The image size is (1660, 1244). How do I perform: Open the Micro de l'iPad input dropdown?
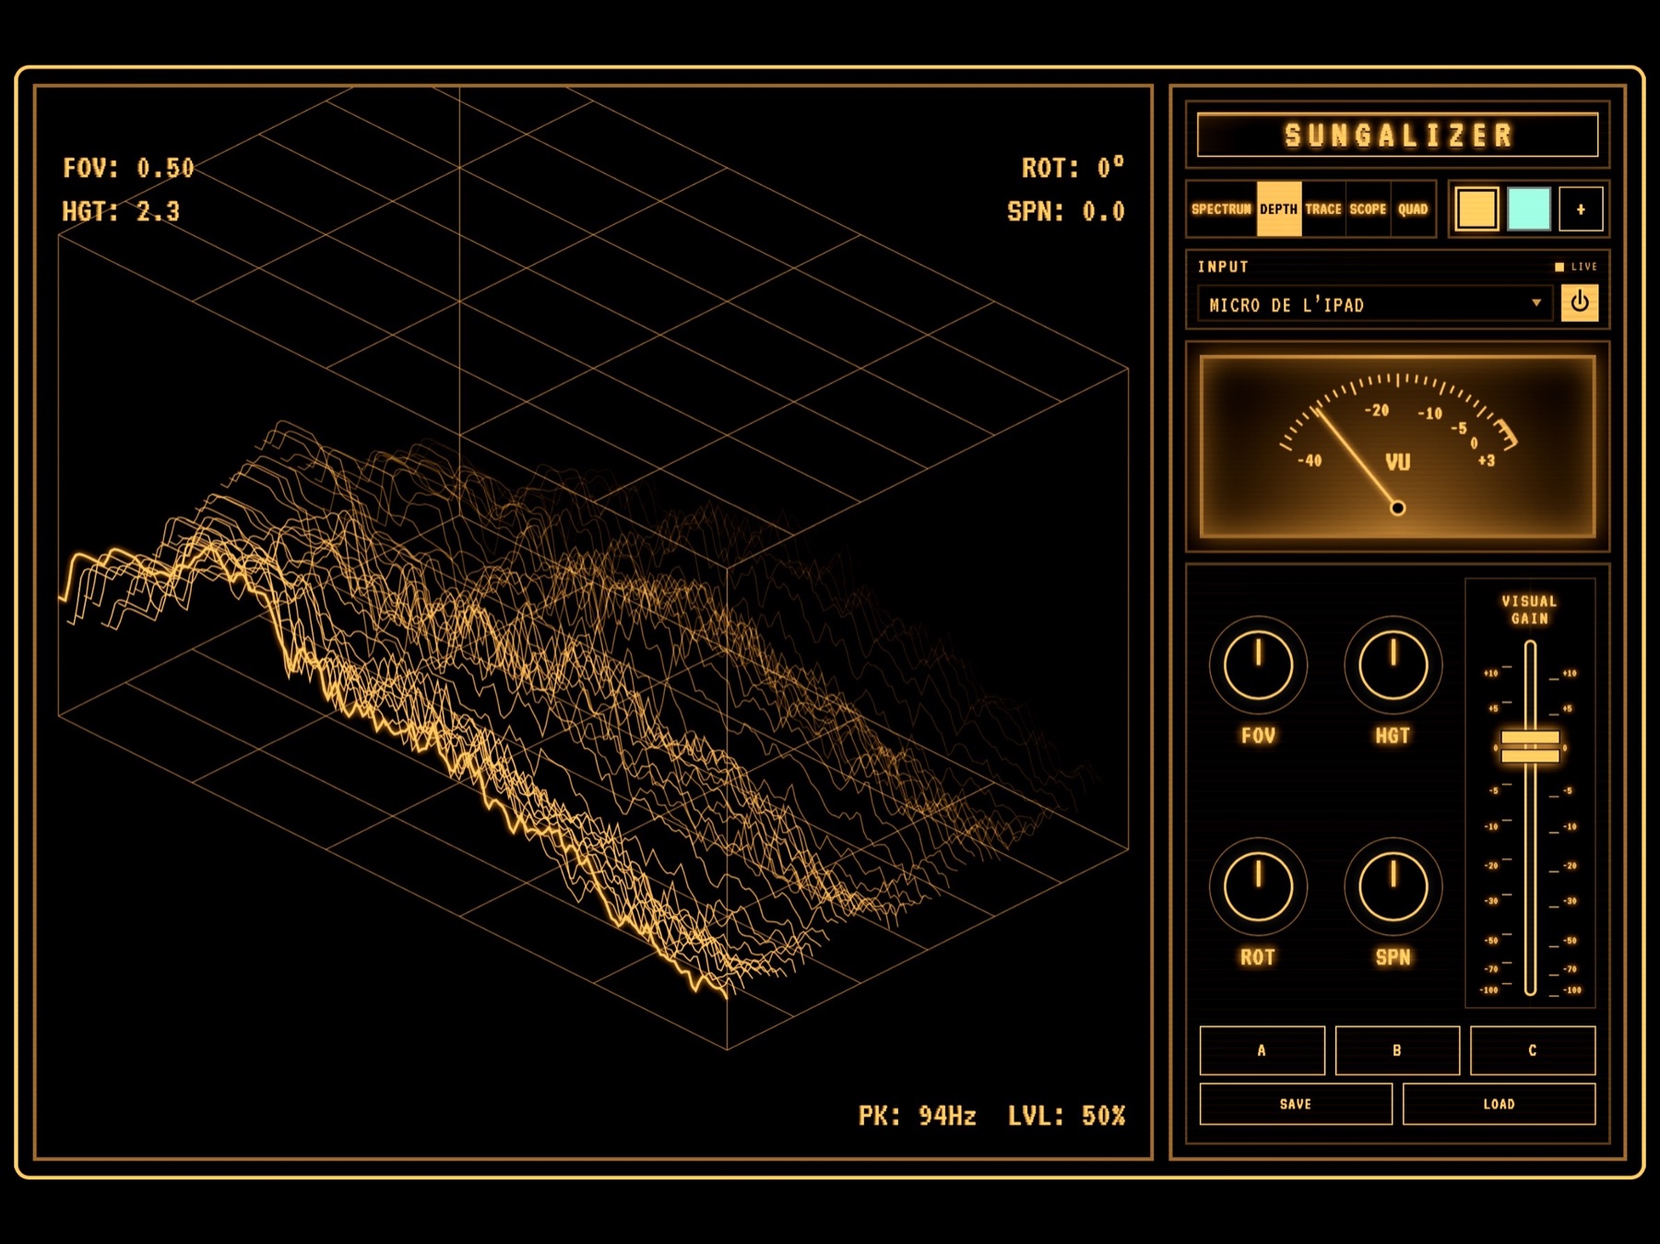tap(1374, 304)
